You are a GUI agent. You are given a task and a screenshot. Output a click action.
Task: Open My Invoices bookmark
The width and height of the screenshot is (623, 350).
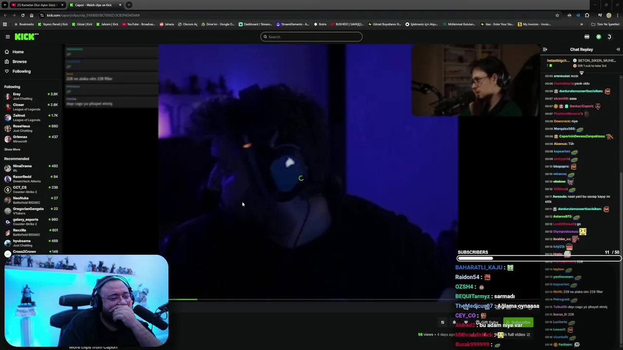tap(534, 24)
